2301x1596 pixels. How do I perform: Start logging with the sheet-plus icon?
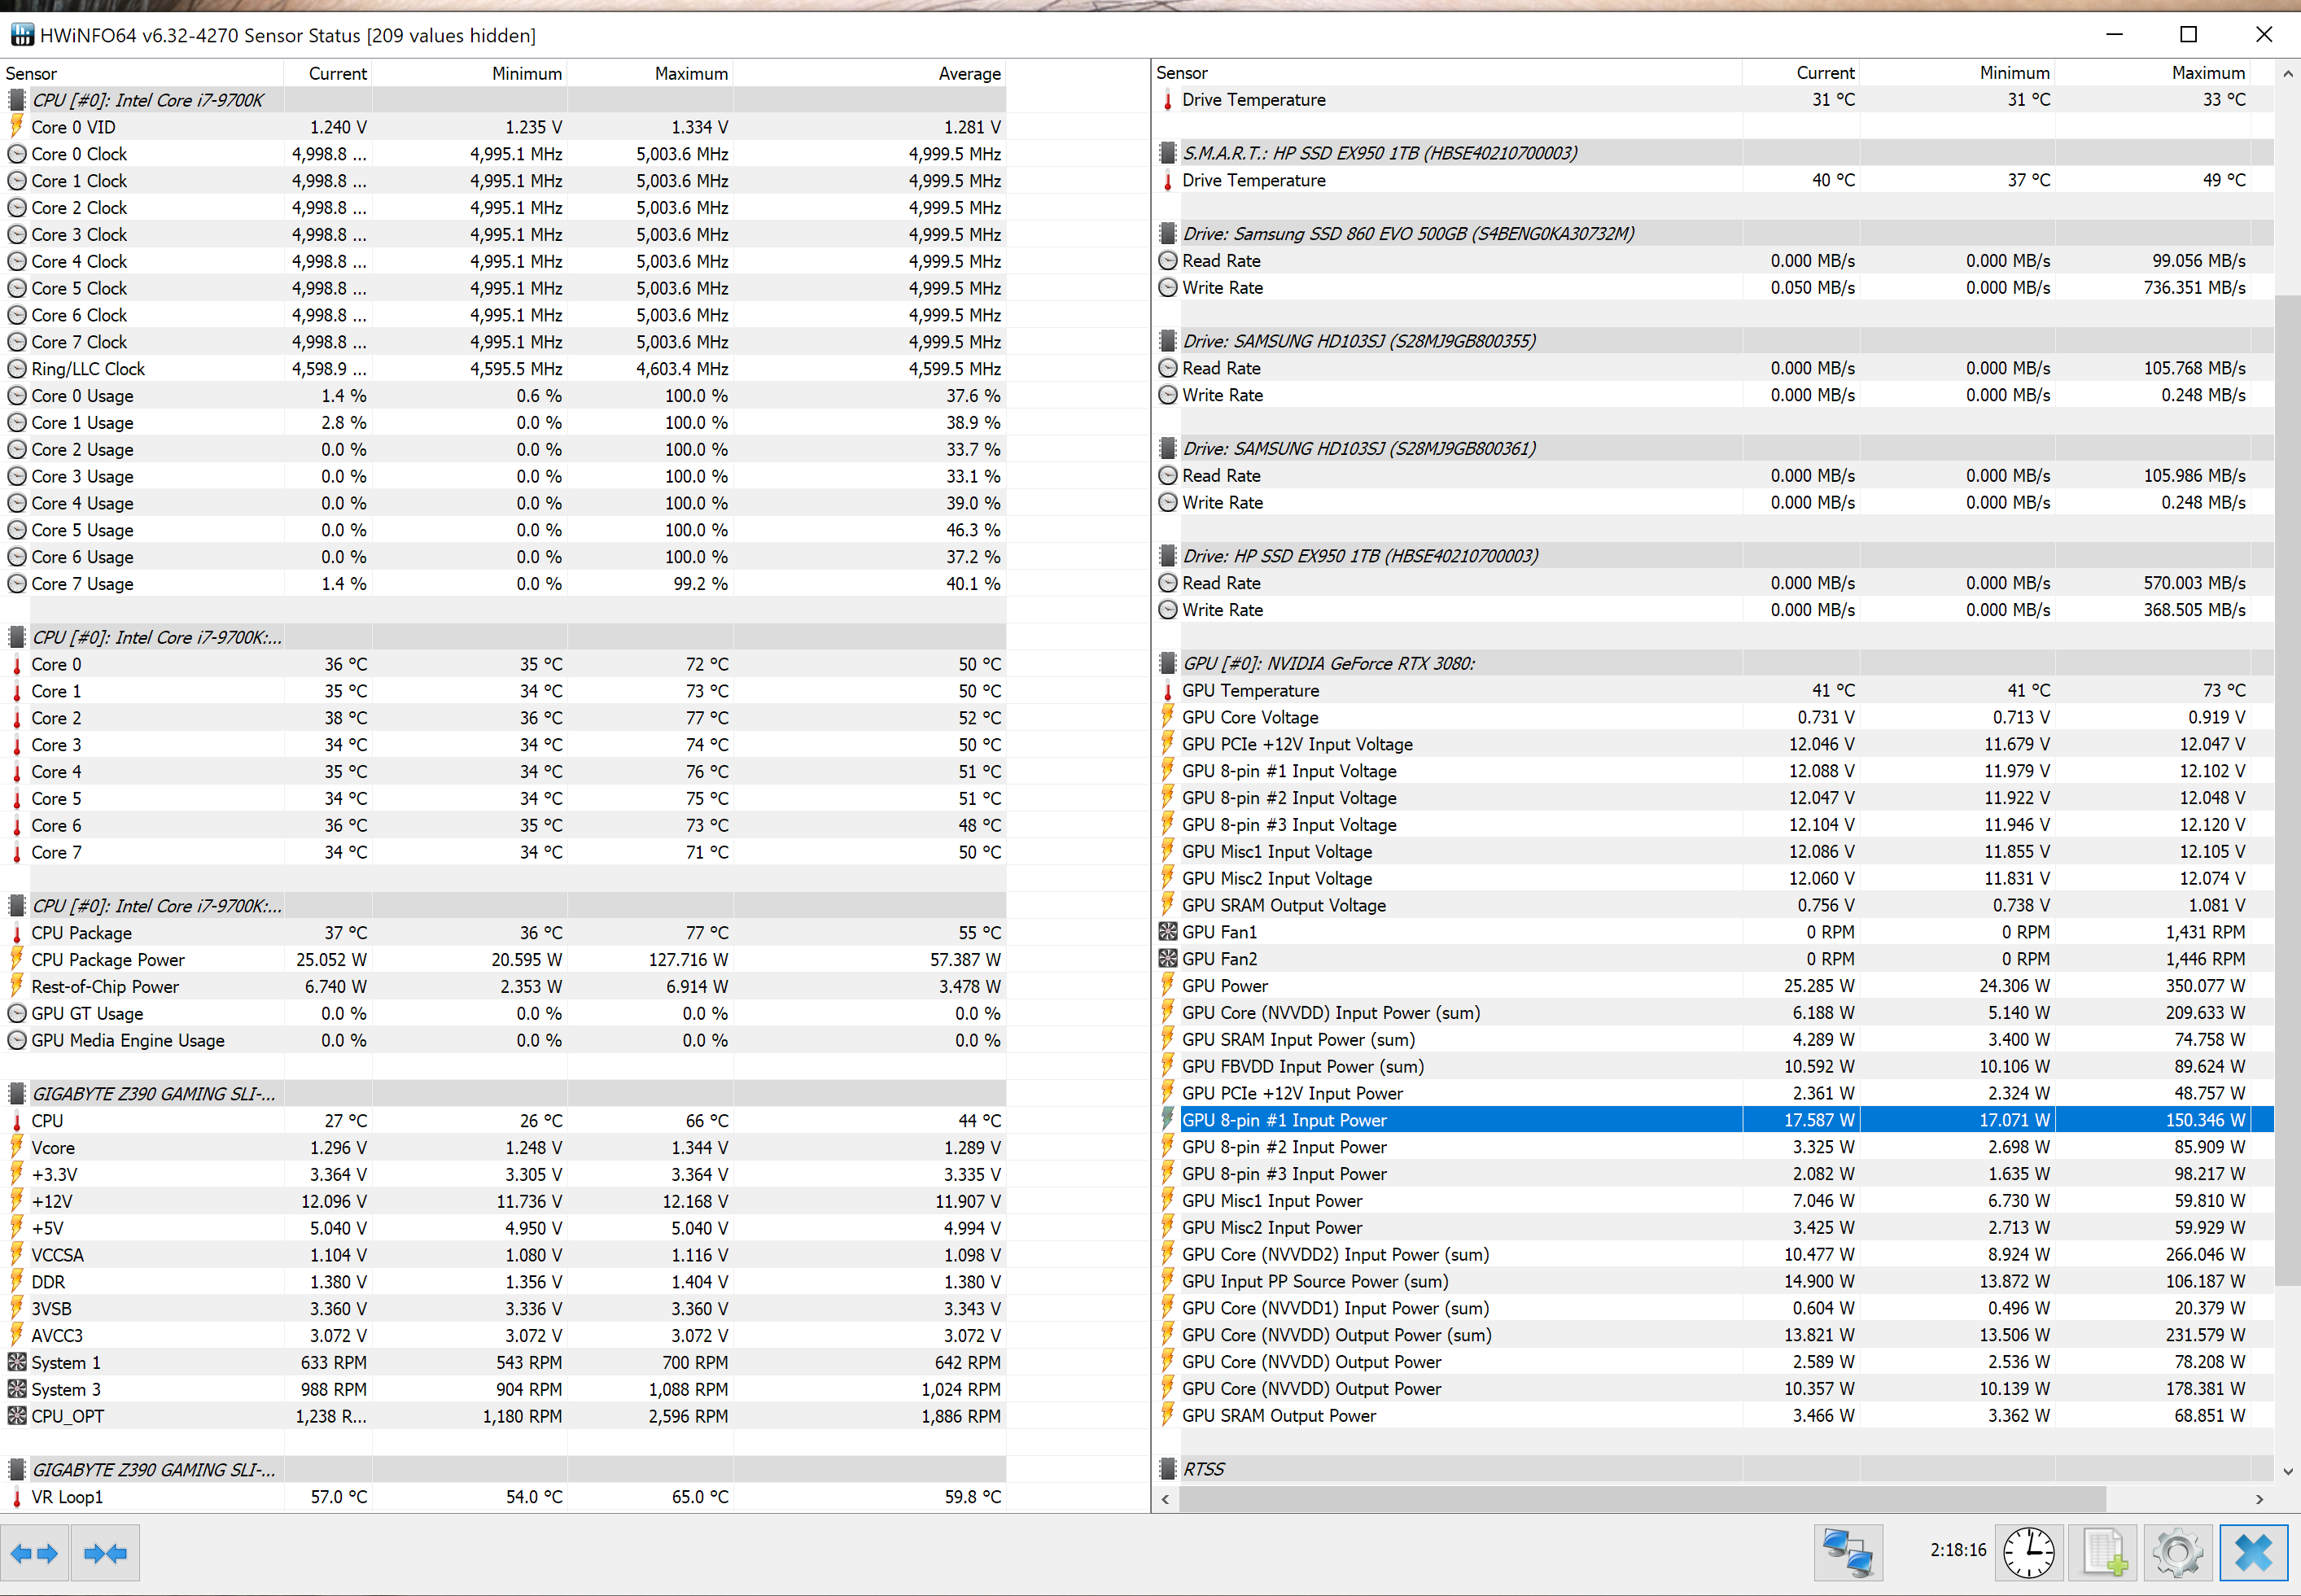2103,1553
